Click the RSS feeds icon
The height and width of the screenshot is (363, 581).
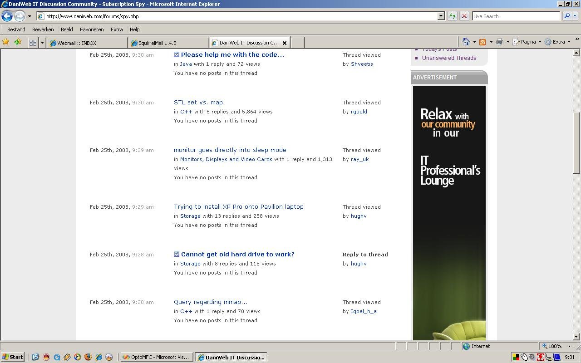[x=483, y=42]
